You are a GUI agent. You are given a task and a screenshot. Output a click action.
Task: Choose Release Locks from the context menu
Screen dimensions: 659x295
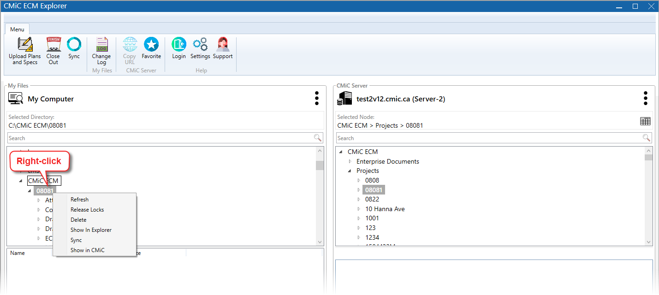click(x=87, y=209)
